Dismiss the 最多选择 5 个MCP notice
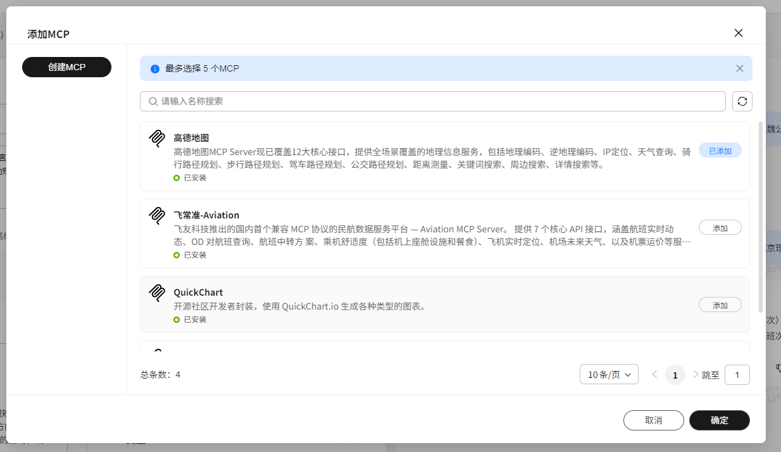Screen dimensions: 781x452 739,68
